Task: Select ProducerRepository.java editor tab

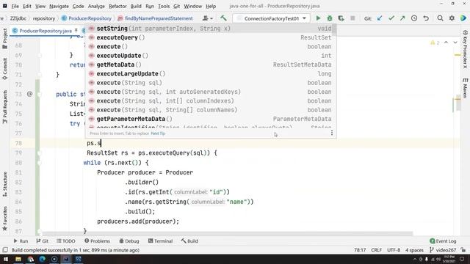Action: tap(46, 31)
